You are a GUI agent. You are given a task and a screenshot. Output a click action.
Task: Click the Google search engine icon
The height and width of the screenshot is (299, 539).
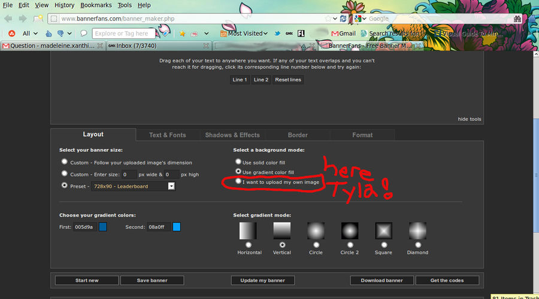click(358, 19)
